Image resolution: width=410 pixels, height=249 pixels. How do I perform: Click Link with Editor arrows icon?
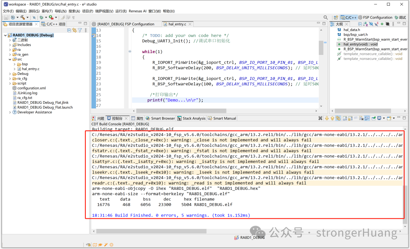tap(74, 30)
